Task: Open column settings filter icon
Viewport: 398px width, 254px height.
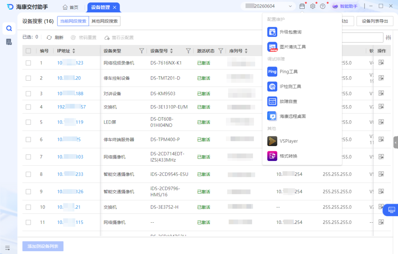Action: click(388, 37)
